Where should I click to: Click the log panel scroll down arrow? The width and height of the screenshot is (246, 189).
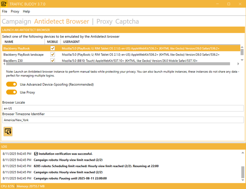pyautogui.click(x=242, y=180)
